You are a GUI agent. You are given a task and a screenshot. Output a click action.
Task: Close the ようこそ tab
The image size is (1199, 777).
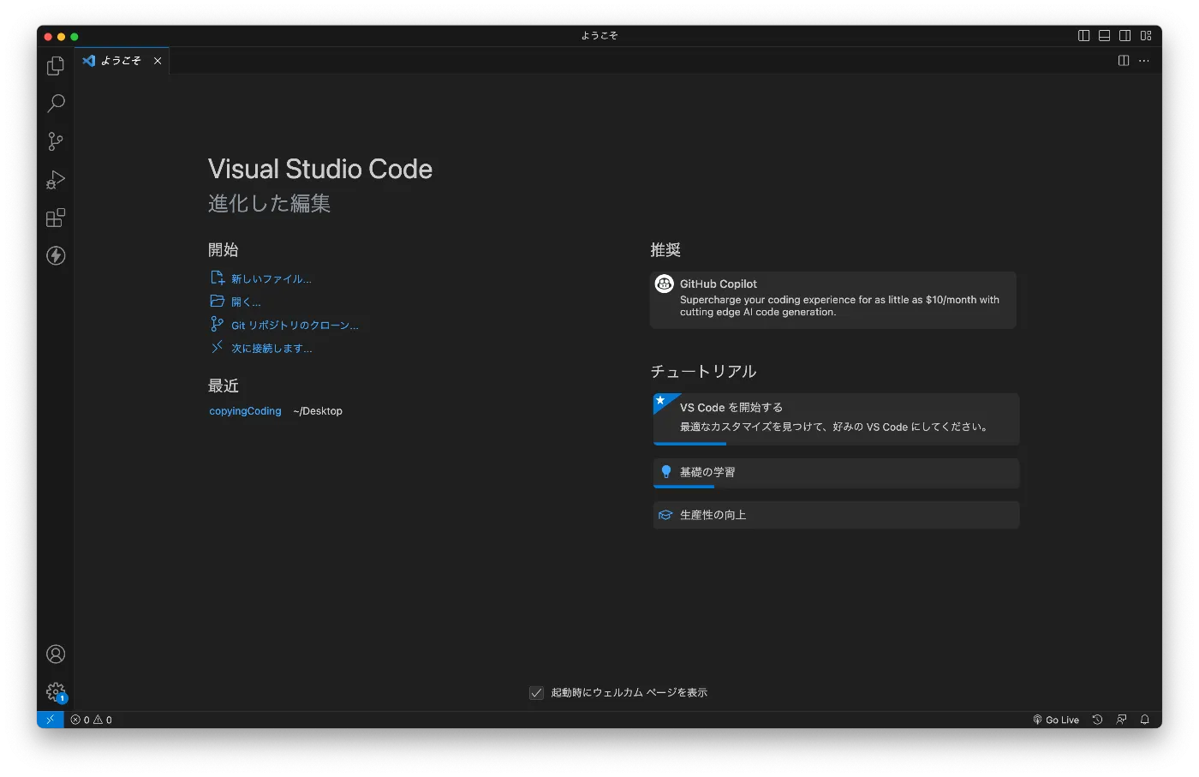coord(158,61)
